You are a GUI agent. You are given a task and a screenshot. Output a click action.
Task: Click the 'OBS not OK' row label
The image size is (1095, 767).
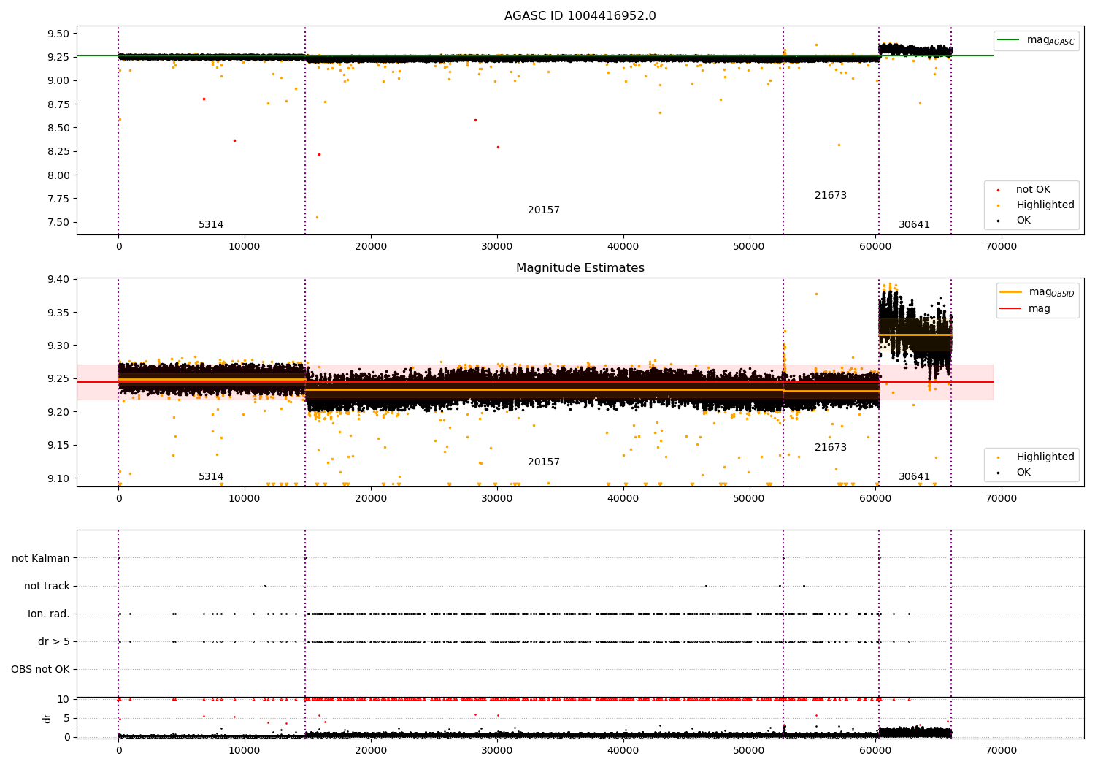pos(40,670)
